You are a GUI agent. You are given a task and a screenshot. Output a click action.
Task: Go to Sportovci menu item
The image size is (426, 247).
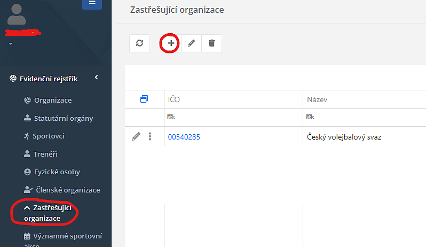tap(49, 136)
